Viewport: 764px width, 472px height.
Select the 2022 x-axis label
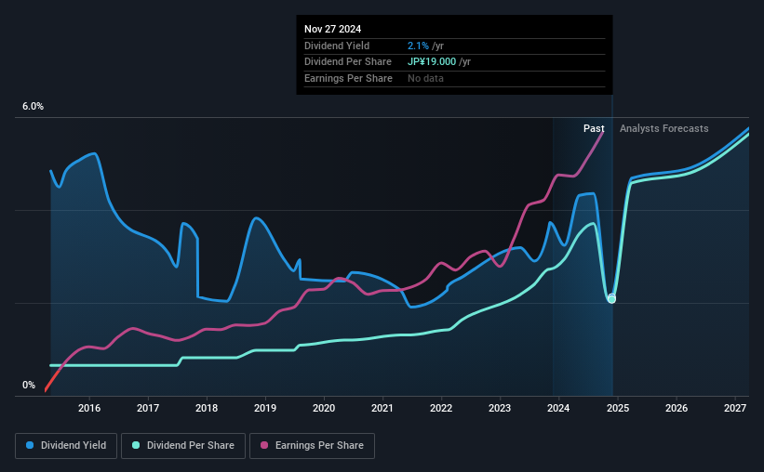[x=441, y=408]
